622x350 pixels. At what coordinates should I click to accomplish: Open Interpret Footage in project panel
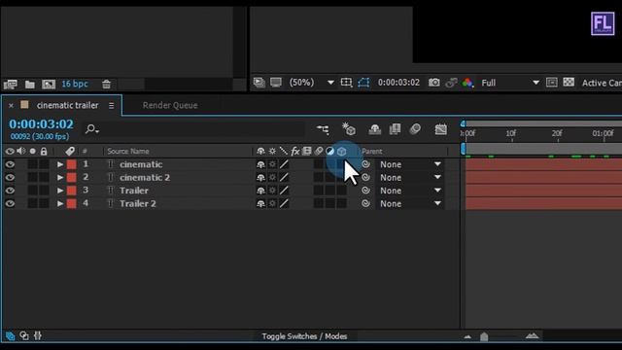(x=11, y=85)
